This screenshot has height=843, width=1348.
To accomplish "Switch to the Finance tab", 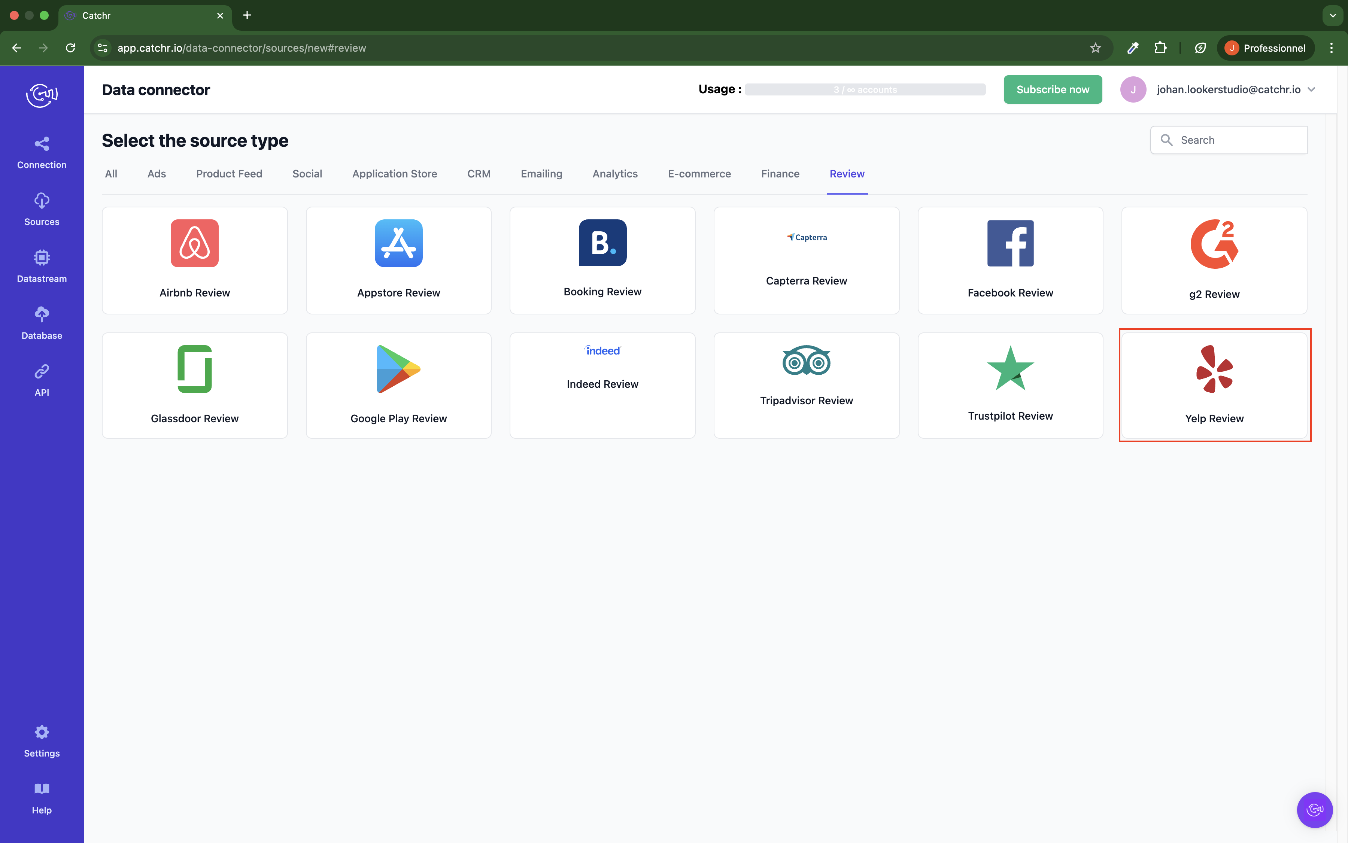I will coord(780,173).
